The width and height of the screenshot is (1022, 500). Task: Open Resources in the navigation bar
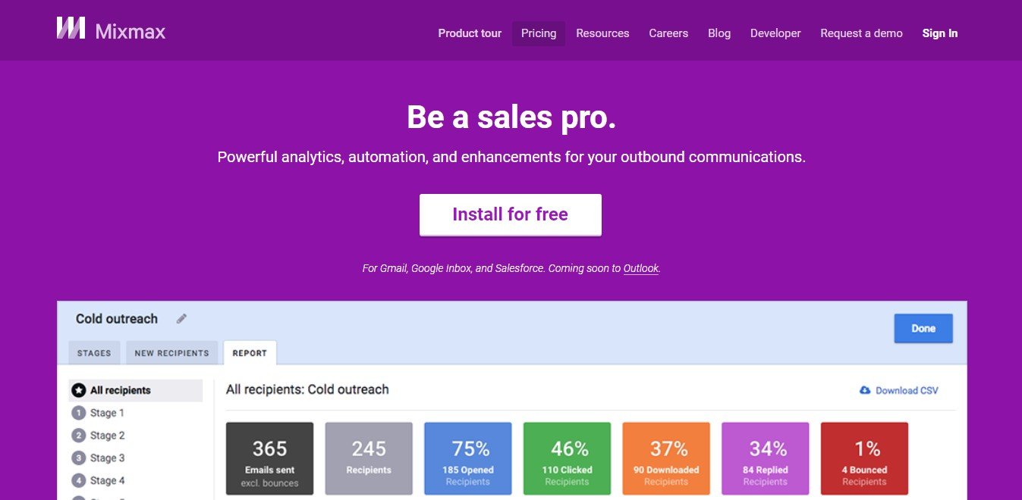[602, 33]
